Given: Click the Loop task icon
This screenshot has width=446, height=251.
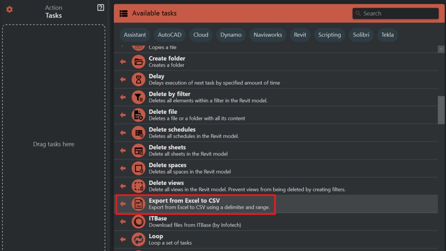Looking at the screenshot, I should pyautogui.click(x=138, y=239).
